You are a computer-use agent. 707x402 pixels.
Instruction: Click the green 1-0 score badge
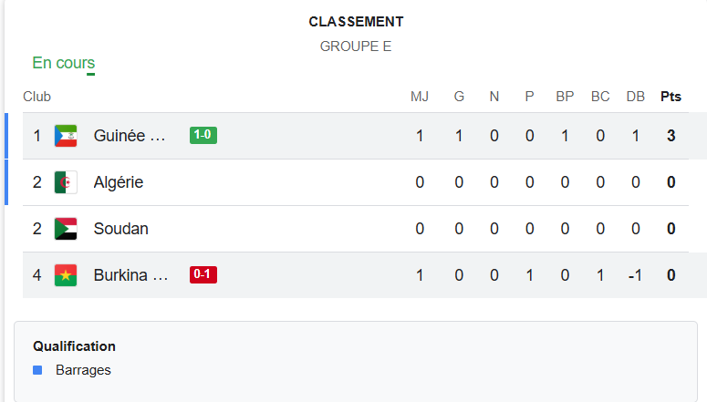(x=203, y=136)
